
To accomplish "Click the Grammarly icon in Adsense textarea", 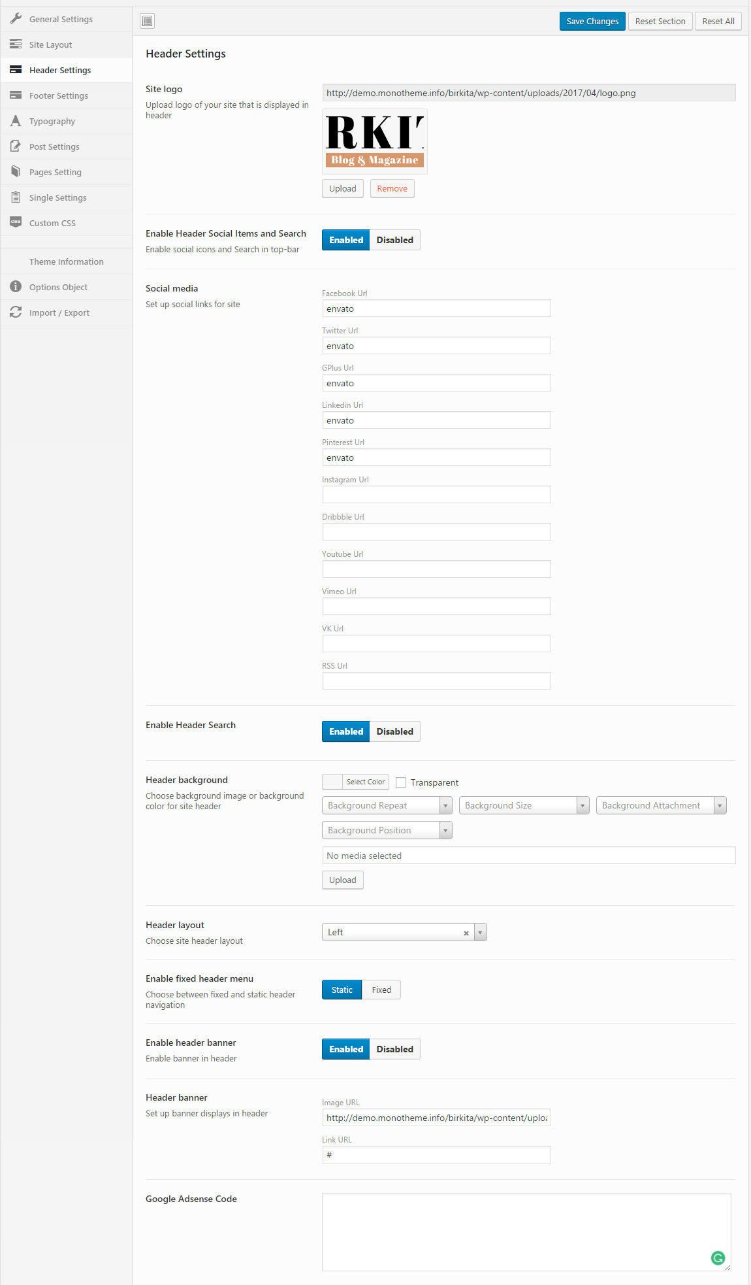I will [x=718, y=1258].
